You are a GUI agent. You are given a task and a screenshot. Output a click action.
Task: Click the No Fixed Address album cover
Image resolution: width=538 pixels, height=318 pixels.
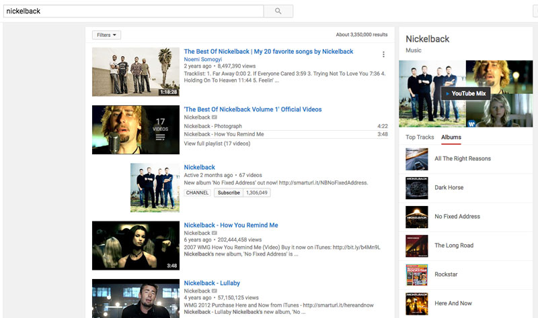click(x=417, y=217)
